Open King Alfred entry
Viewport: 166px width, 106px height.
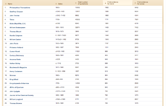(x=14, y=79)
